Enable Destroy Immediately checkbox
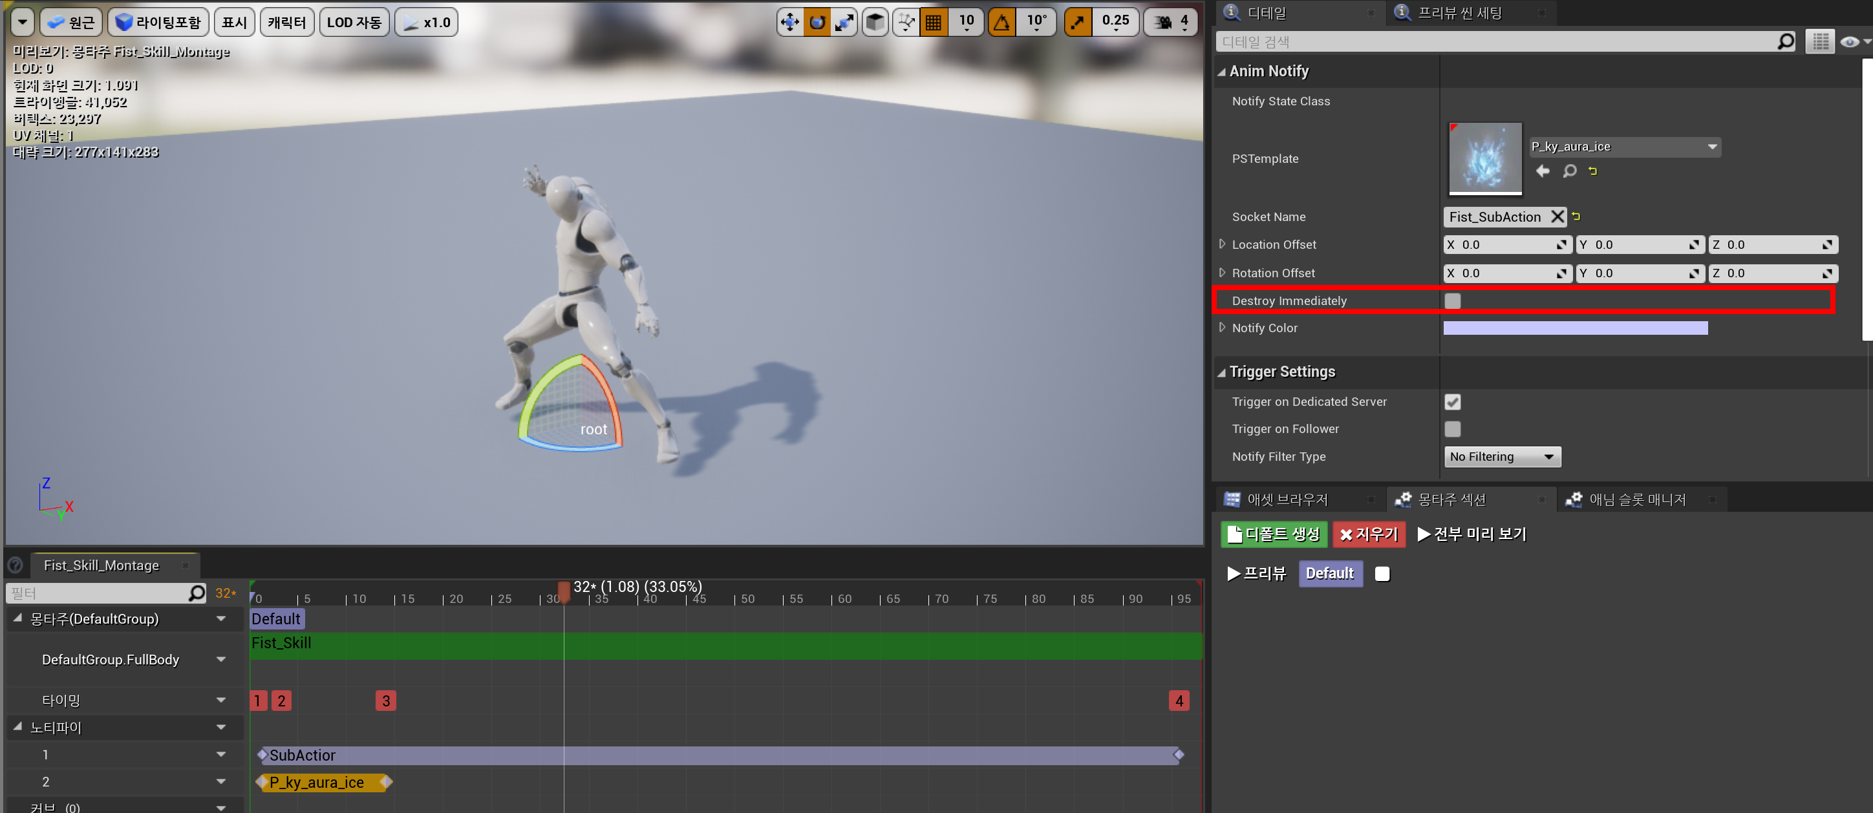The image size is (1873, 813). pos(1452,301)
